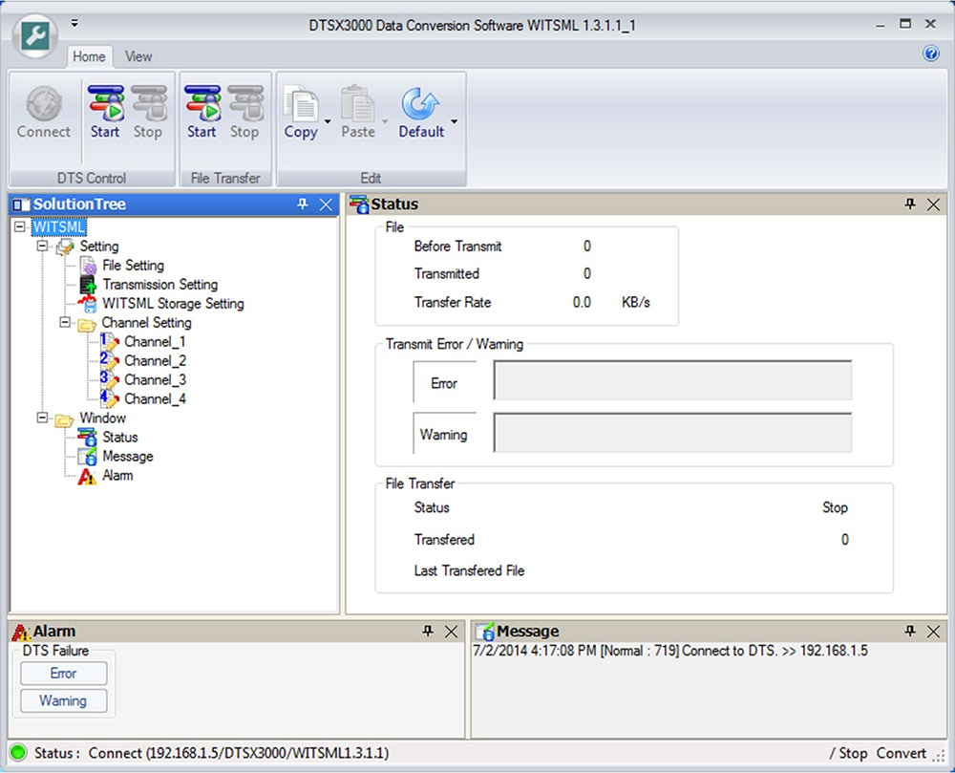Screen dimensions: 955x773
Task: Select the Home ribbon tab
Action: tap(89, 56)
